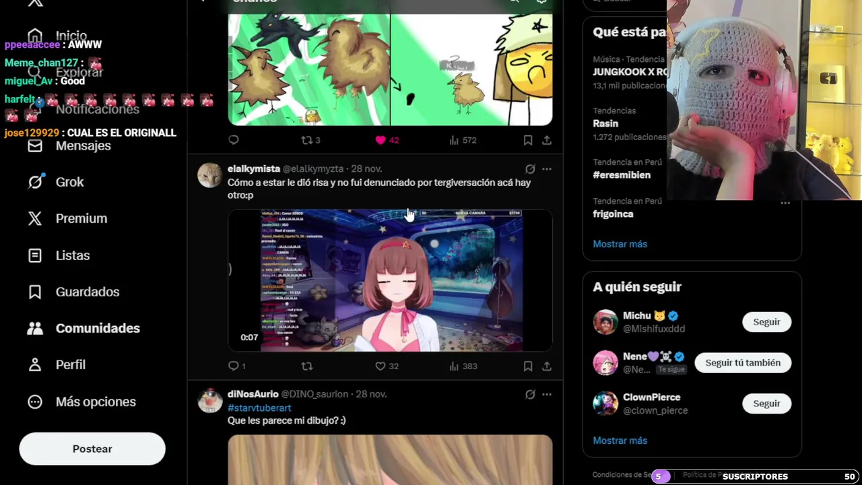Repost the top image post with 3 reposts

[x=307, y=140]
